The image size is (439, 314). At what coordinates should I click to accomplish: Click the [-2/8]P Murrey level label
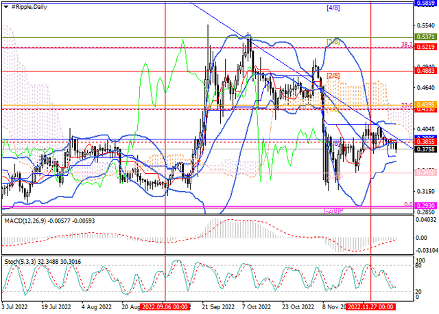coord(333,210)
